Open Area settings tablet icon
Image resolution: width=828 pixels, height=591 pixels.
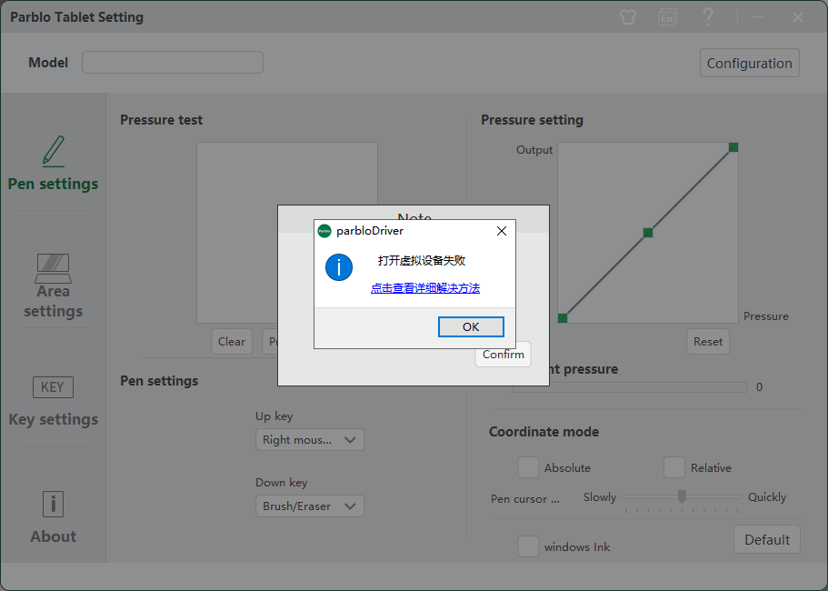tap(54, 268)
